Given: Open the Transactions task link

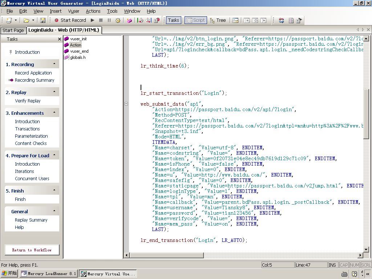Looking at the screenshot, I should click(27, 129).
